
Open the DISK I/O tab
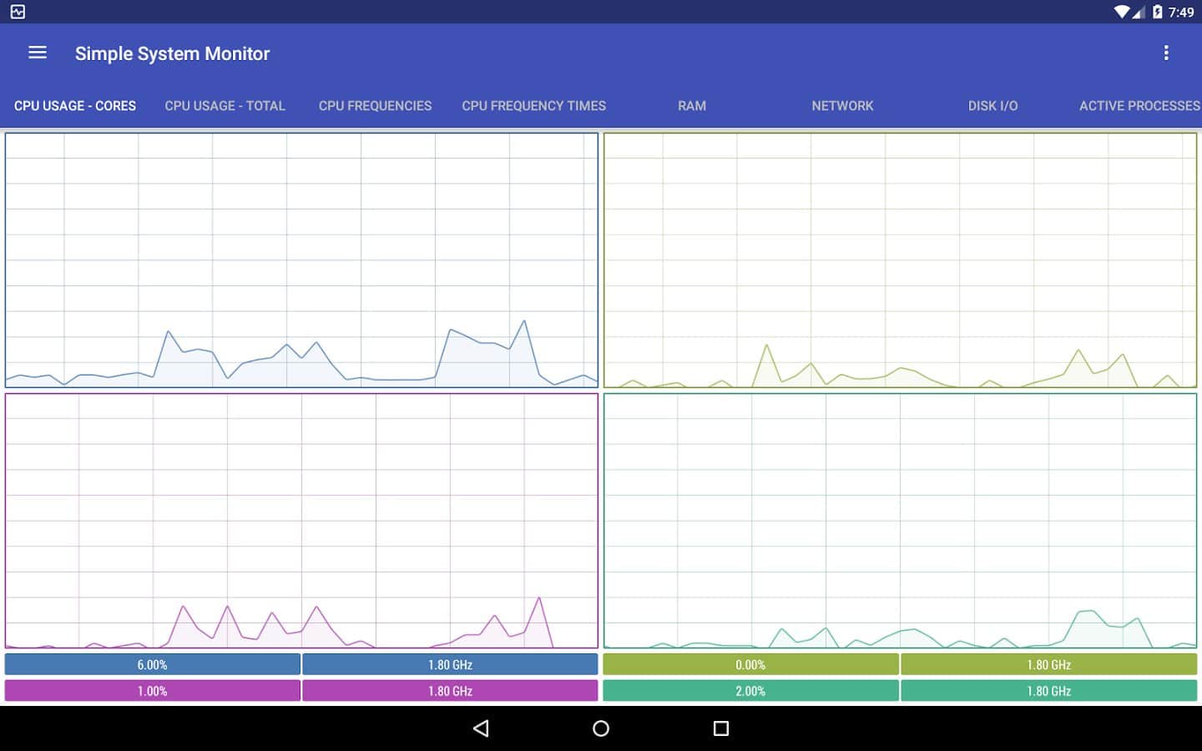pos(992,106)
